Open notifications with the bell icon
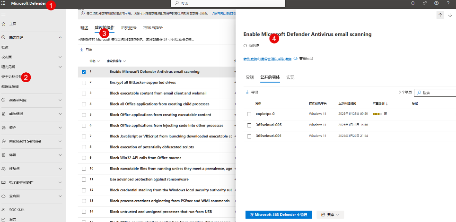 412,3
